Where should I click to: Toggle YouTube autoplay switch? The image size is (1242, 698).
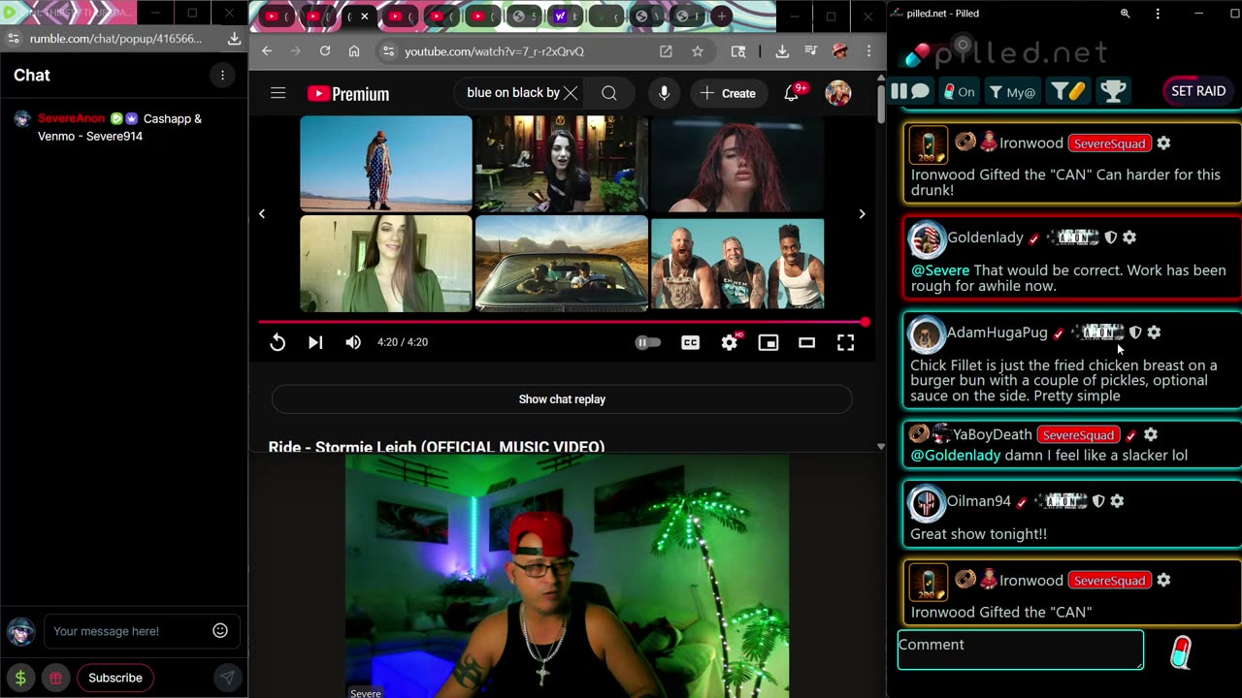[647, 342]
